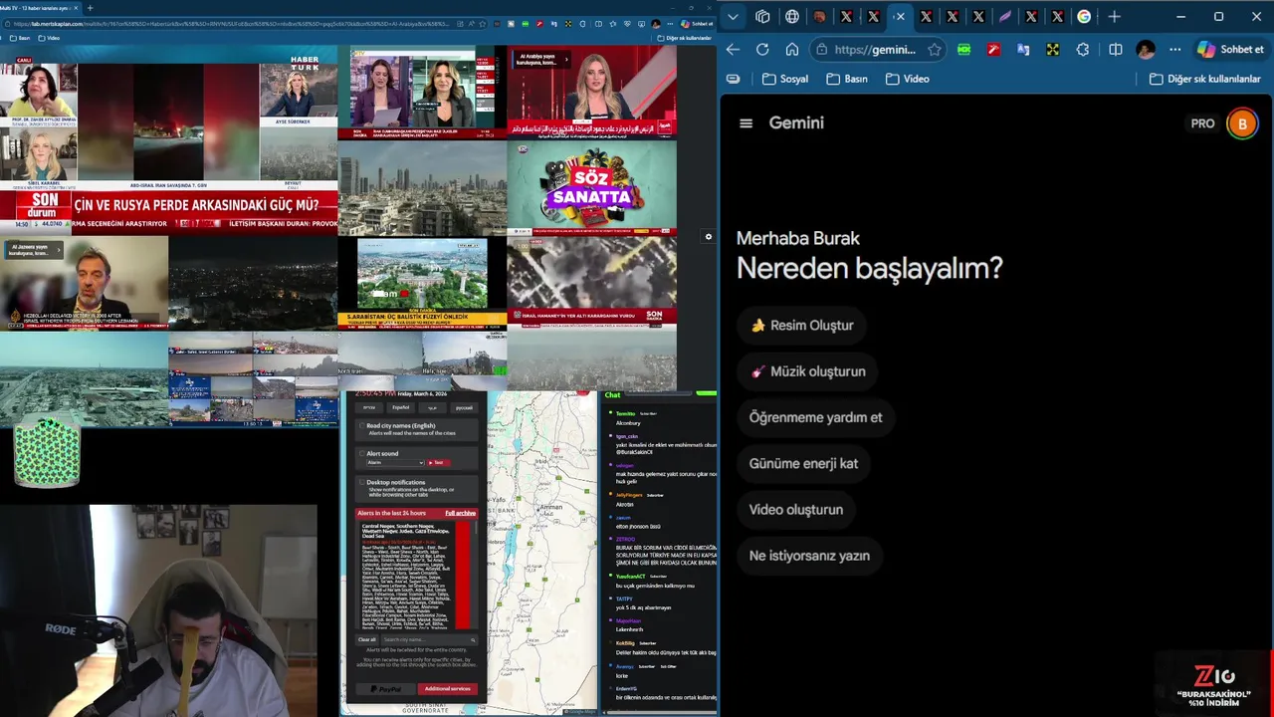Open the Video bookmarks folder in the right browser
The image size is (1274, 717).
click(907, 79)
